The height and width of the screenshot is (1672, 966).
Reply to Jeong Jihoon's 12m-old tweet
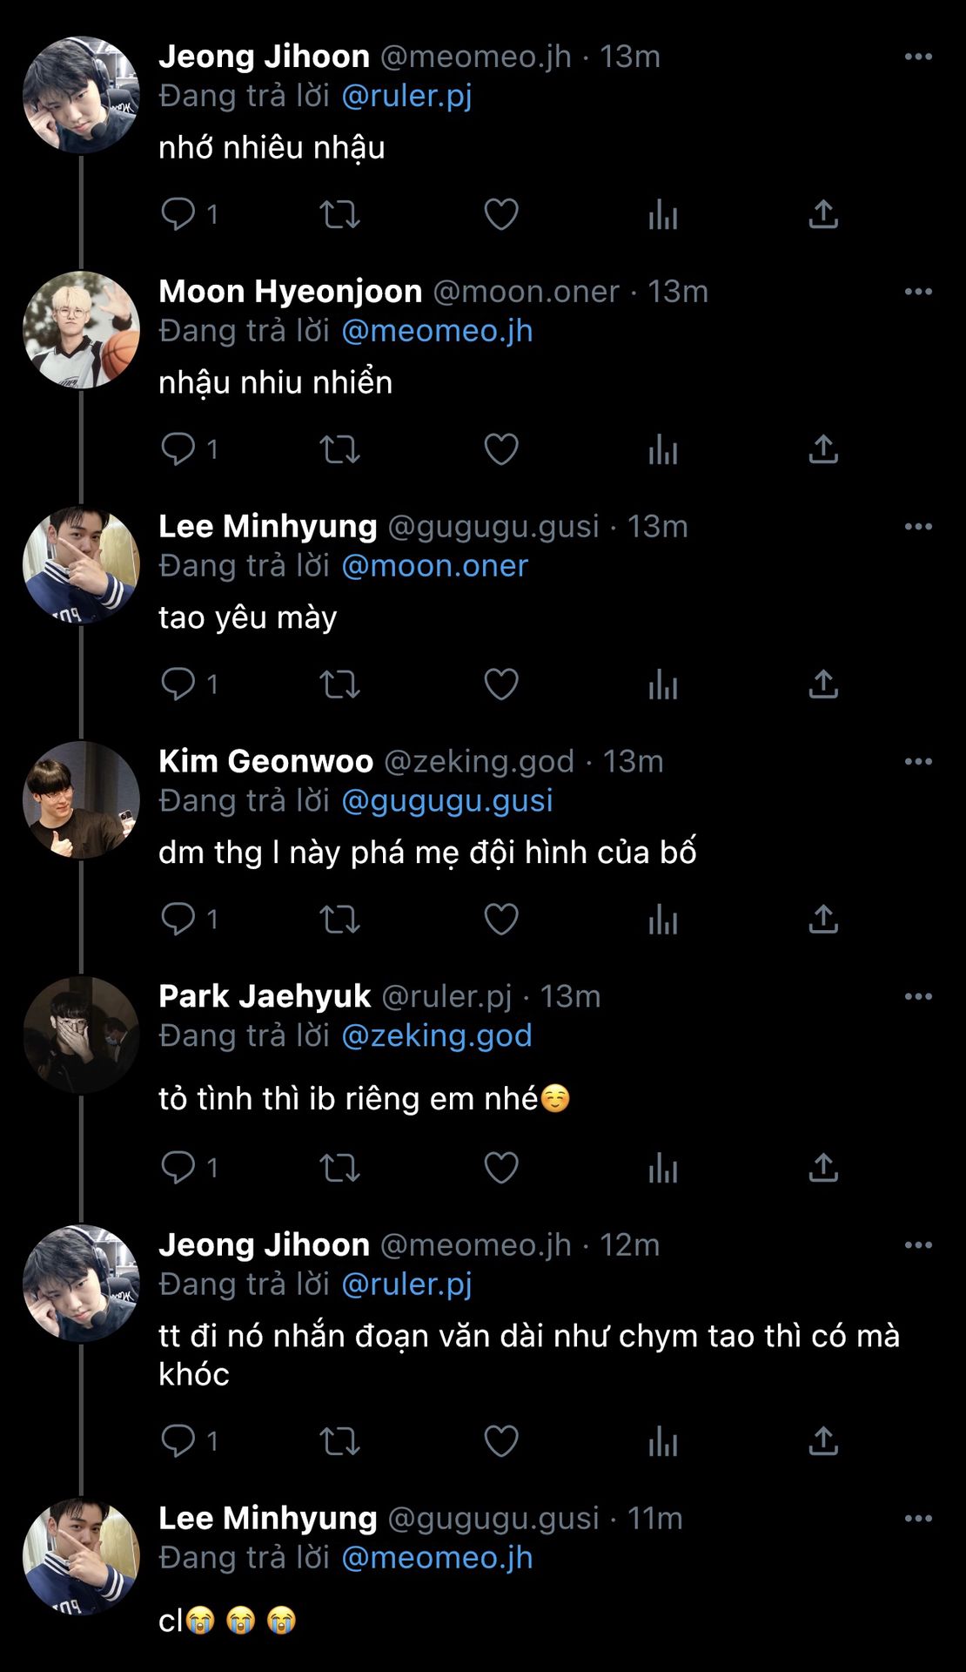179,1441
